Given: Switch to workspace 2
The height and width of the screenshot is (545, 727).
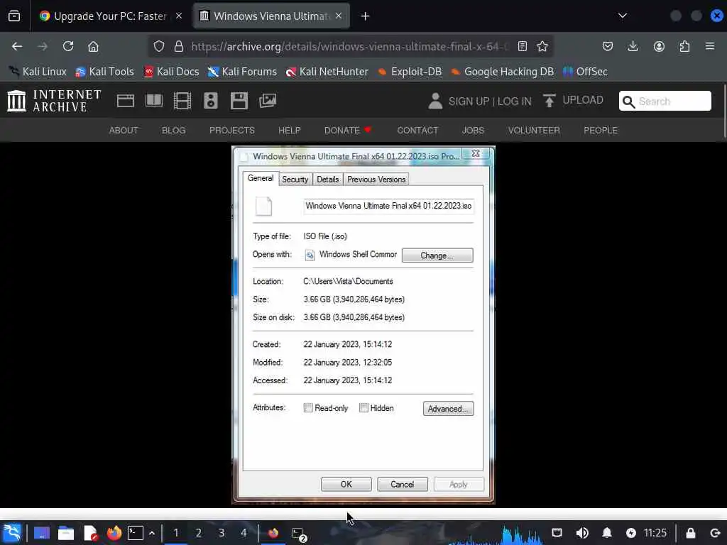Looking at the screenshot, I should coord(199,533).
